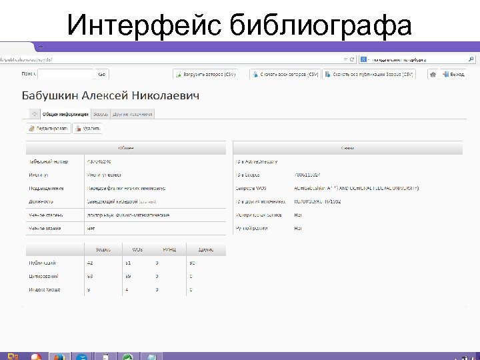This screenshot has height=360, width=480.
Task: Click Загрузить авторов (CSV) button
Action: click(x=205, y=75)
